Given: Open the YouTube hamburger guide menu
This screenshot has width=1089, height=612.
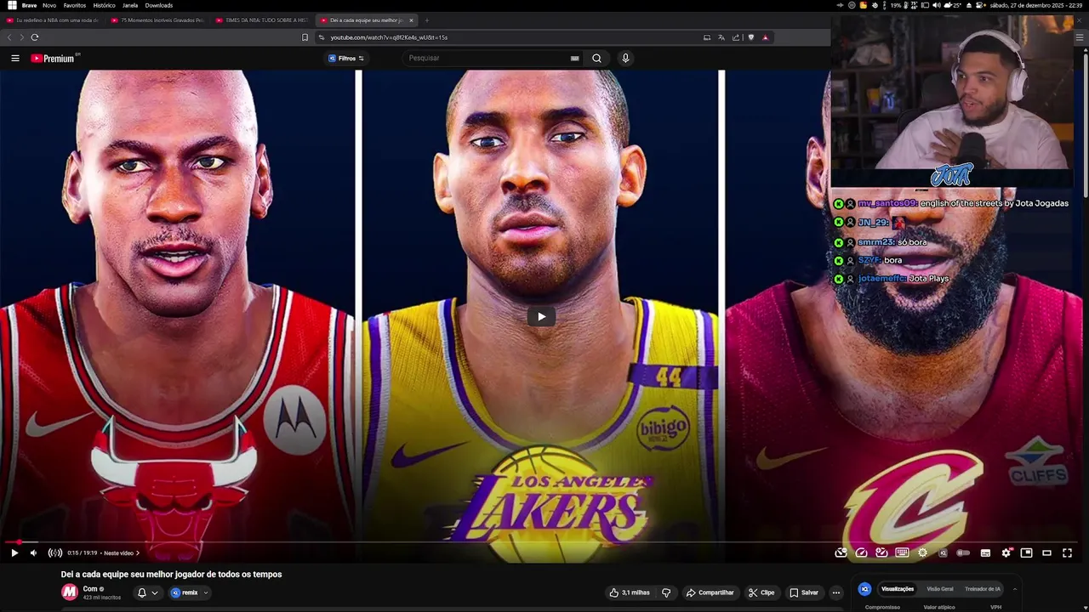Looking at the screenshot, I should (x=14, y=58).
